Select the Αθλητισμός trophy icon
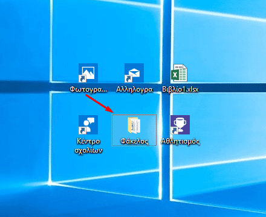Viewport: 266px width, 217px height. click(180, 125)
